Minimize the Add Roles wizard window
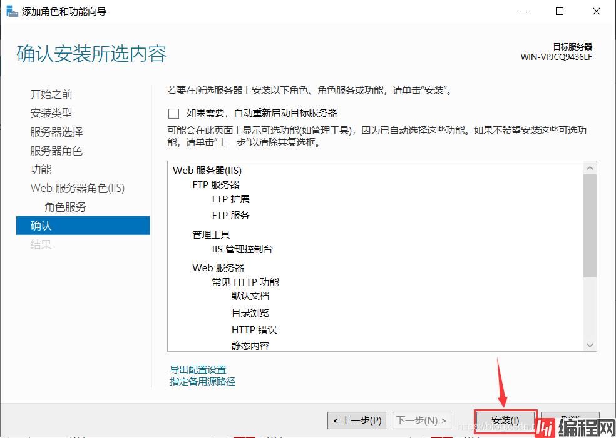The width and height of the screenshot is (616, 438). pos(525,11)
